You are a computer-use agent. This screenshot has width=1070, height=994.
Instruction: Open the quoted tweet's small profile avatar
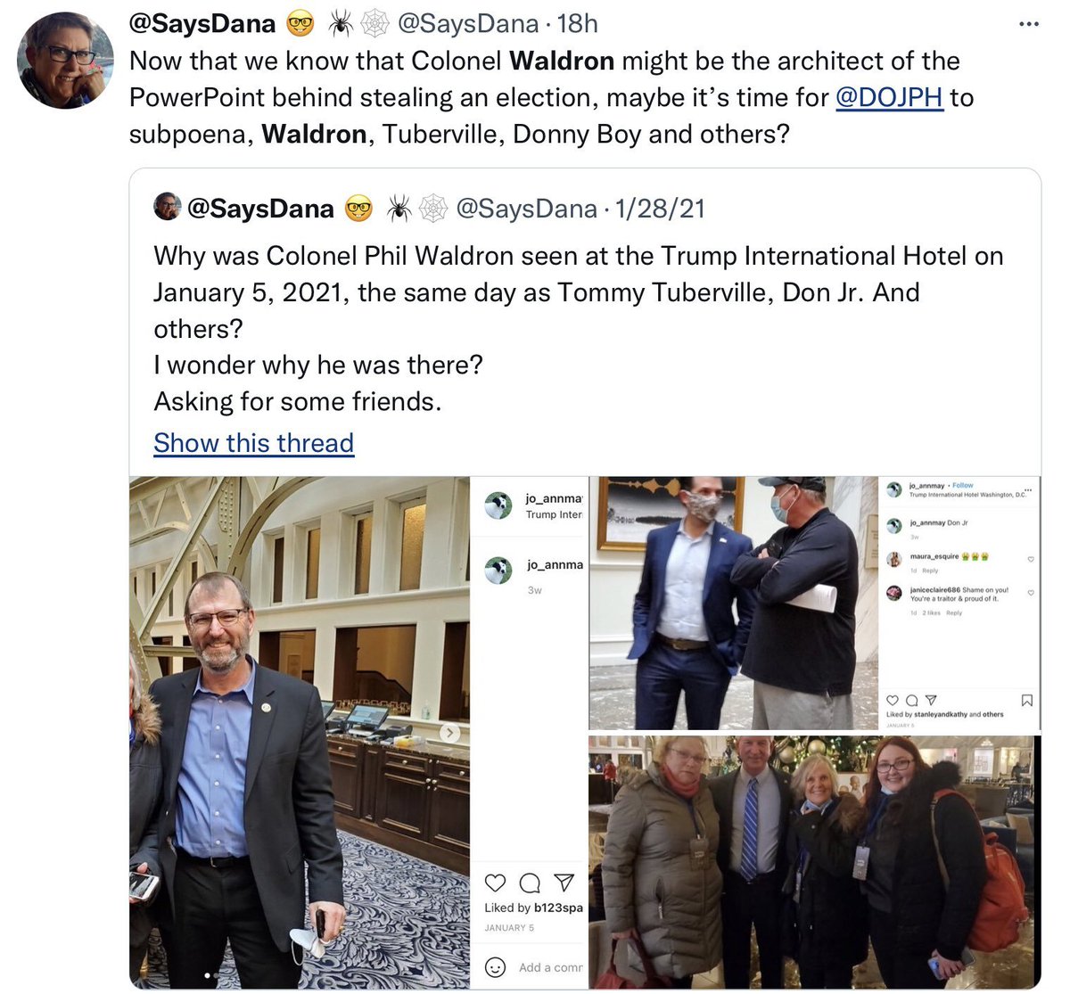[168, 207]
